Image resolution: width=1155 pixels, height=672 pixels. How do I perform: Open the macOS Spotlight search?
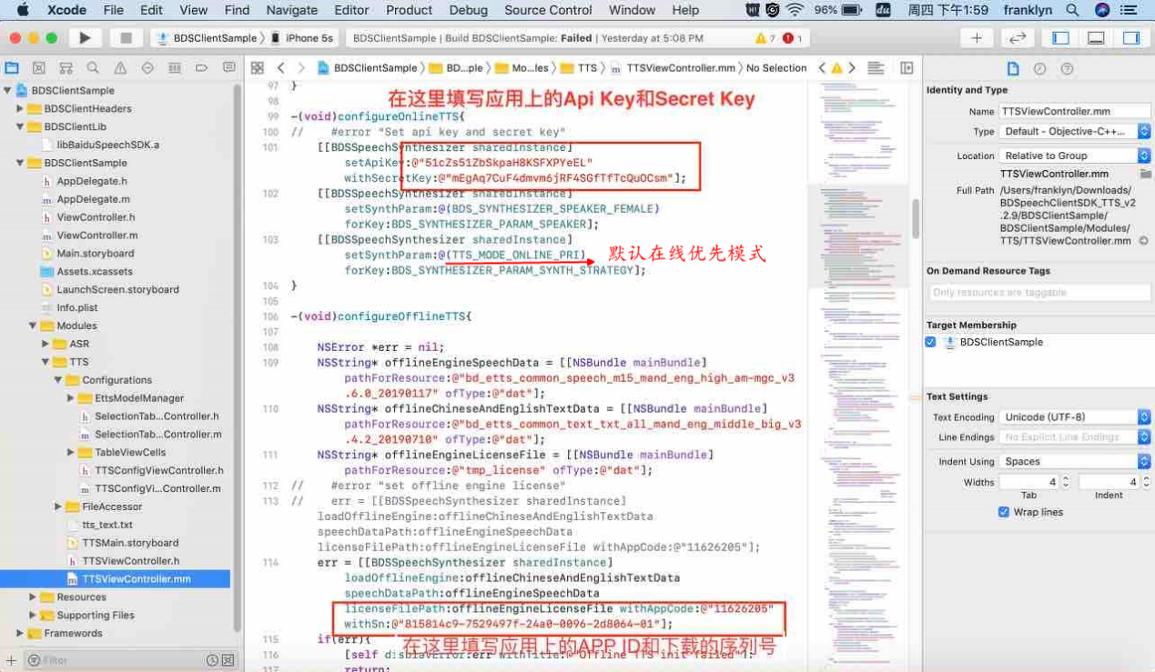1072,10
